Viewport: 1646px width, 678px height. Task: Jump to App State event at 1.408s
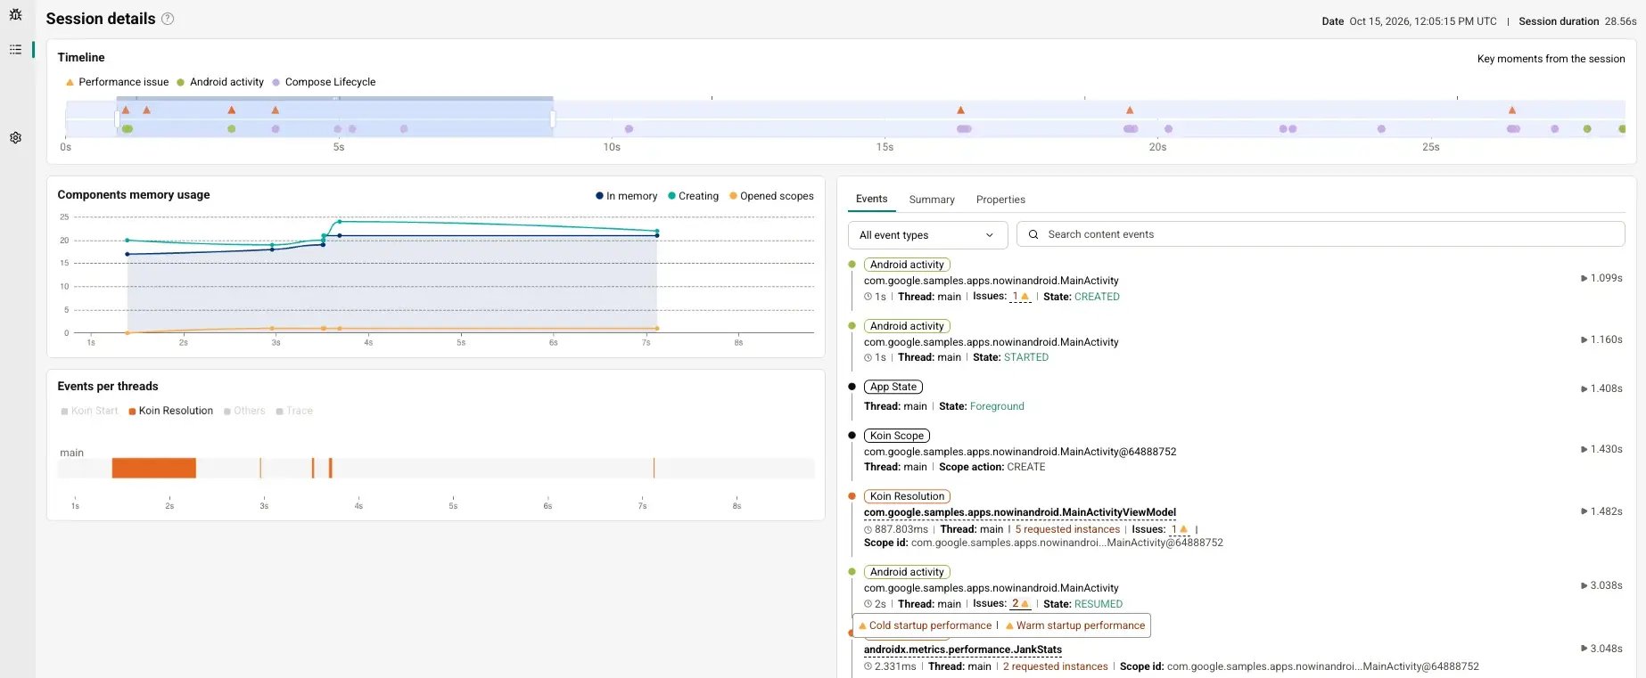click(1601, 388)
